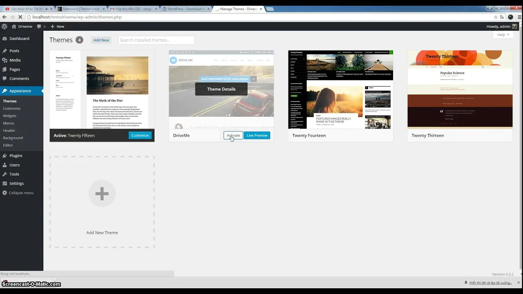Open the Howdy, admin account menu
Image resolution: width=523 pixels, height=294 pixels.
coord(501,26)
